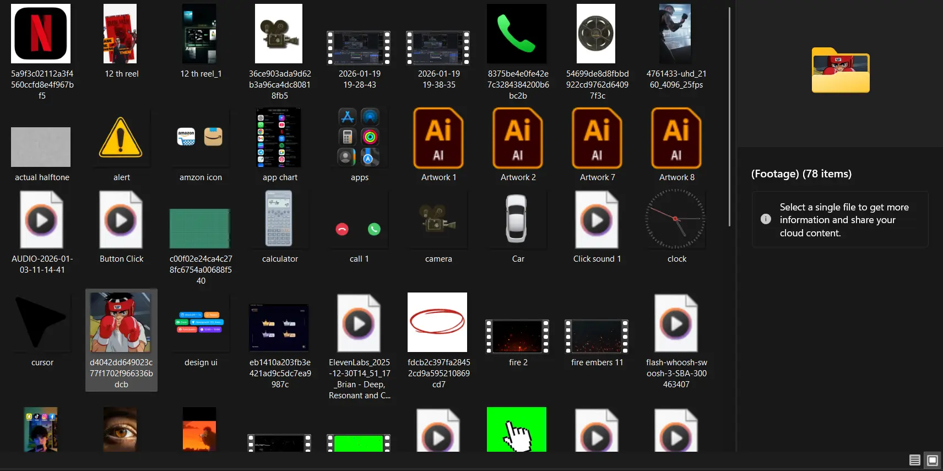Click the boxer image with the d4042dd filename

pyautogui.click(x=121, y=323)
